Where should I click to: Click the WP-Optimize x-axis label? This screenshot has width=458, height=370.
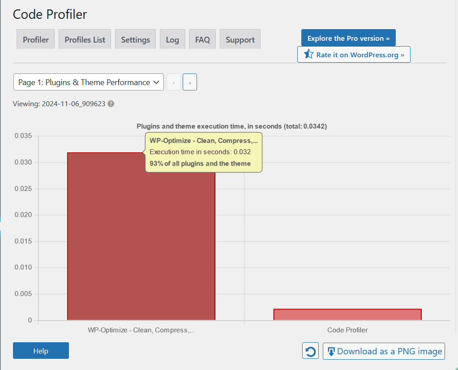tap(141, 330)
